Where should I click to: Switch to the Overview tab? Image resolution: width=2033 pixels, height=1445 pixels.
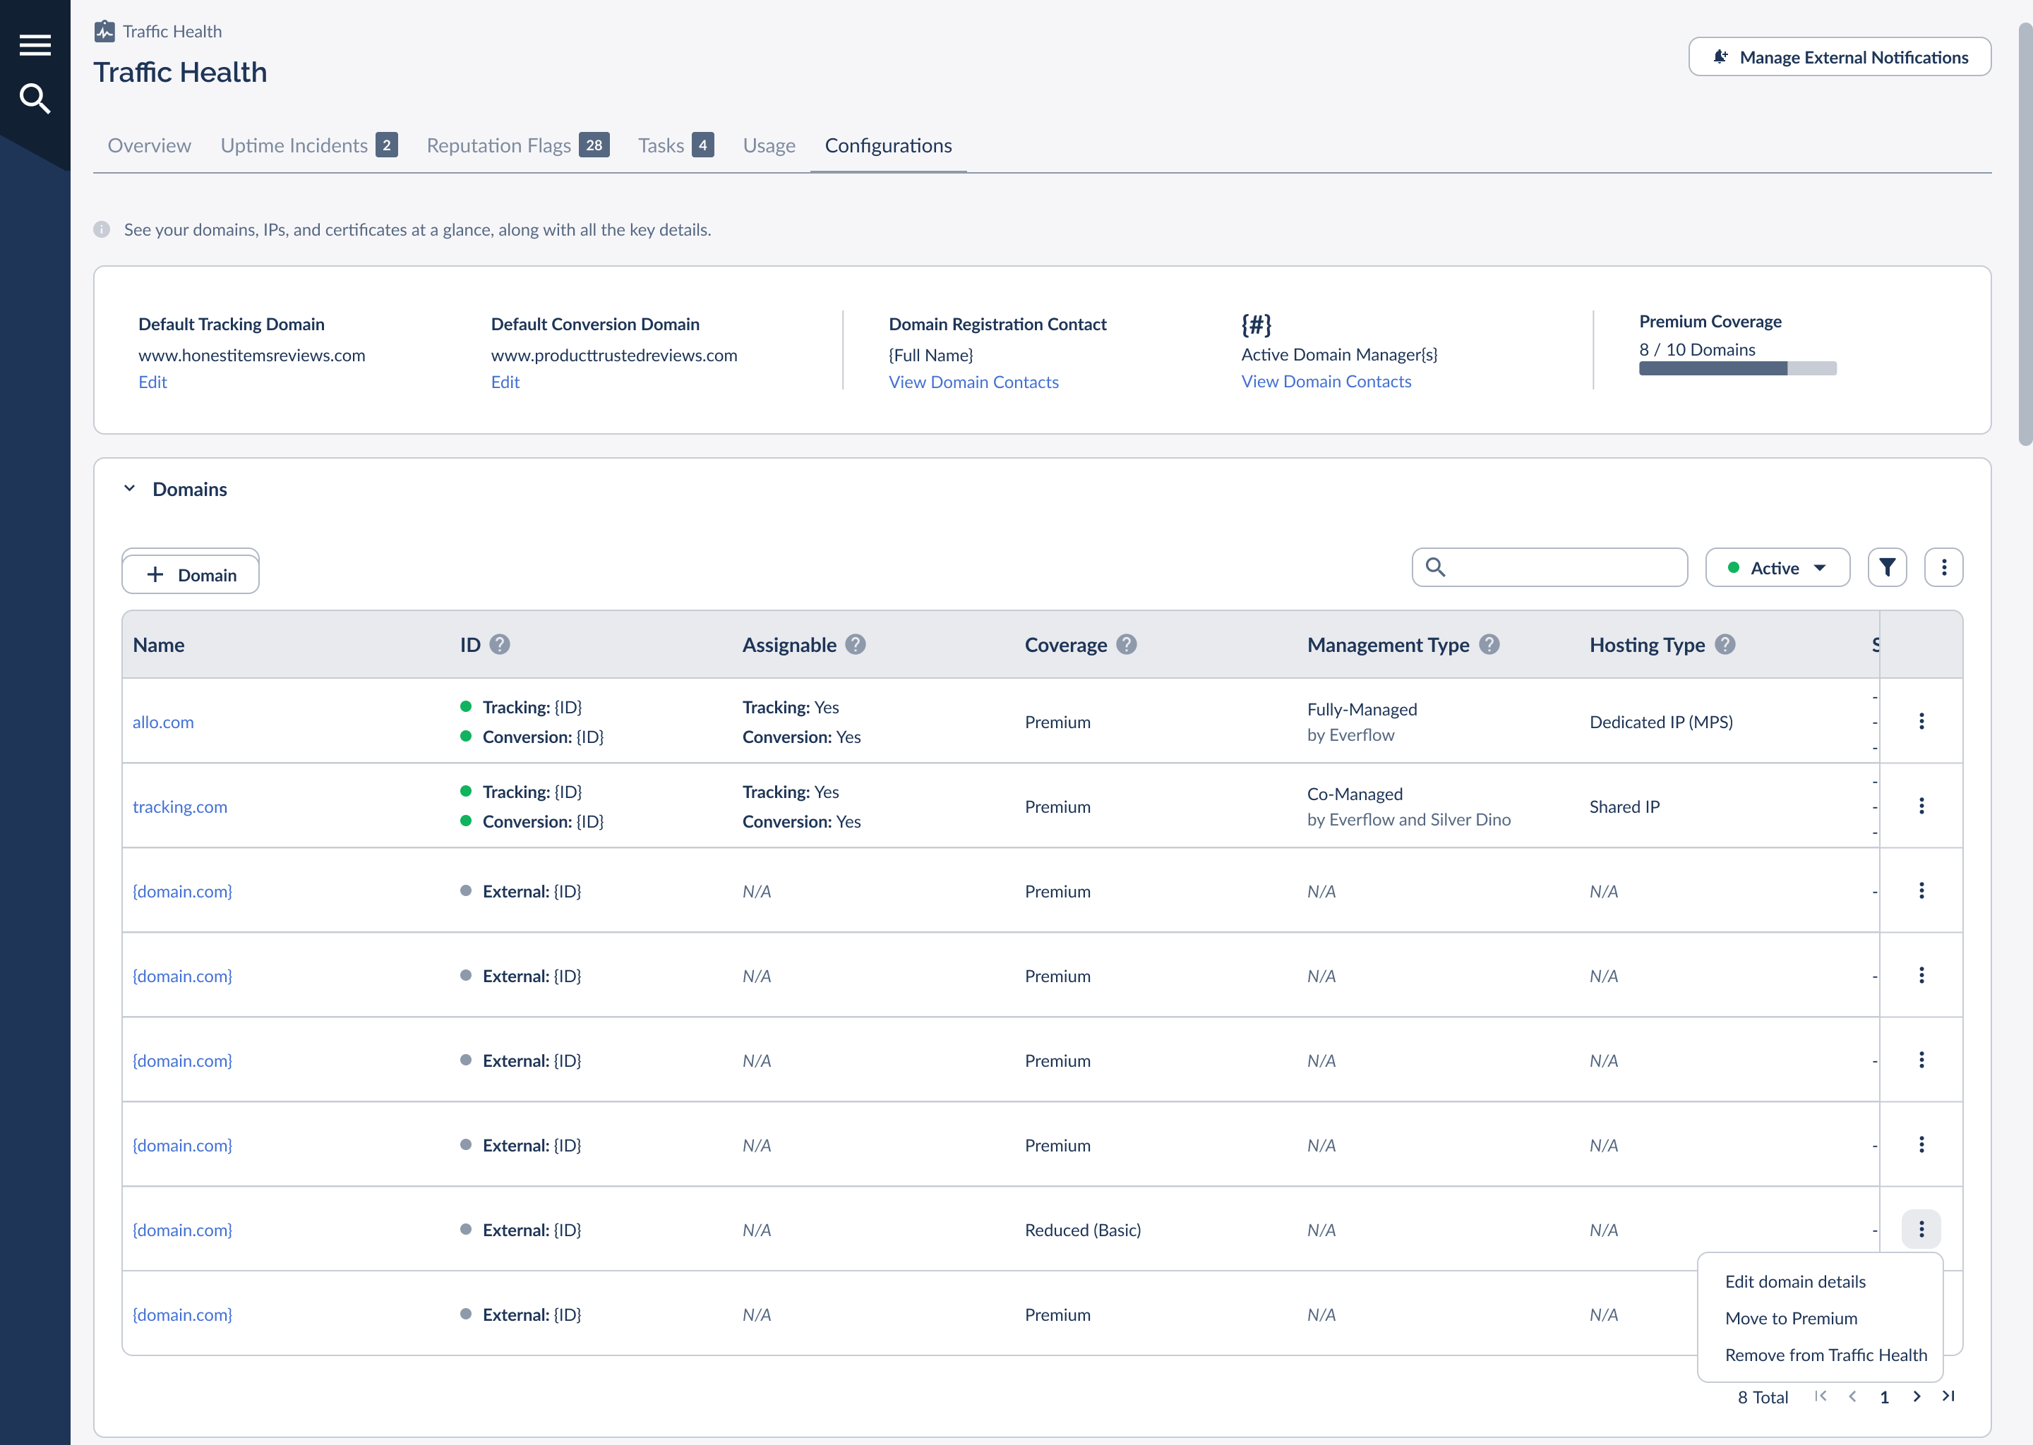tap(149, 145)
